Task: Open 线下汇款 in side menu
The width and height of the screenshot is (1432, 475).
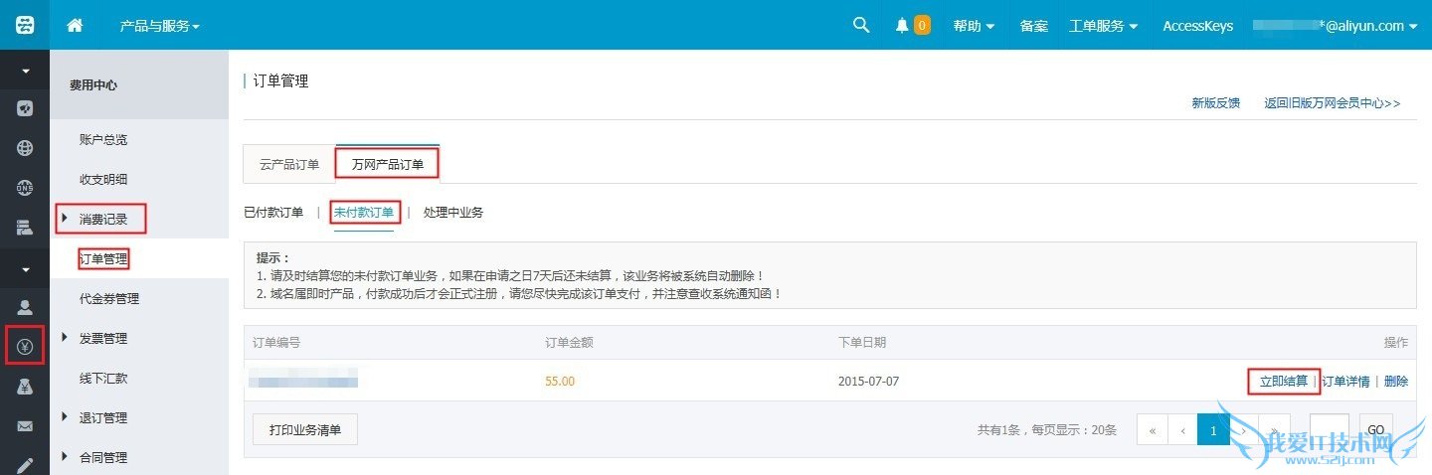Action: click(103, 379)
